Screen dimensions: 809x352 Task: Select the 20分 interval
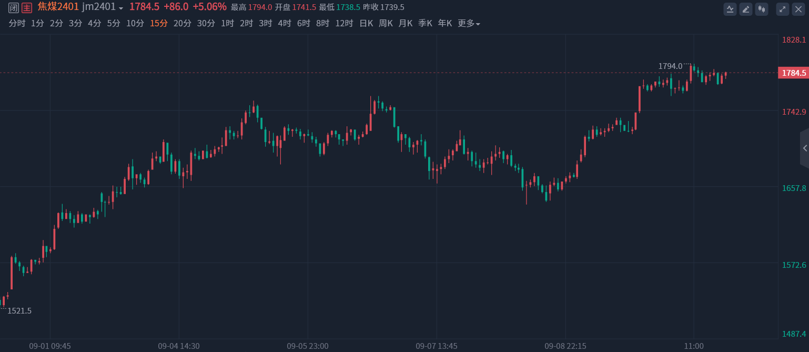pyautogui.click(x=182, y=23)
